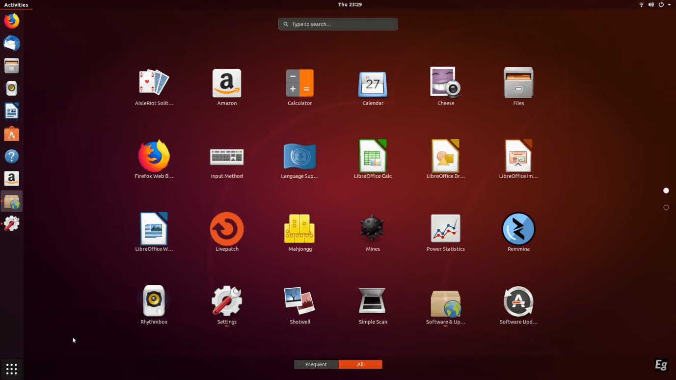Screen dimensions: 676x380
Task: Launch LibreOffice Calc
Action: pos(373,160)
